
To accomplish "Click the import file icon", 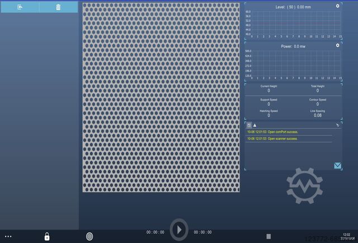I will (x=20, y=7).
